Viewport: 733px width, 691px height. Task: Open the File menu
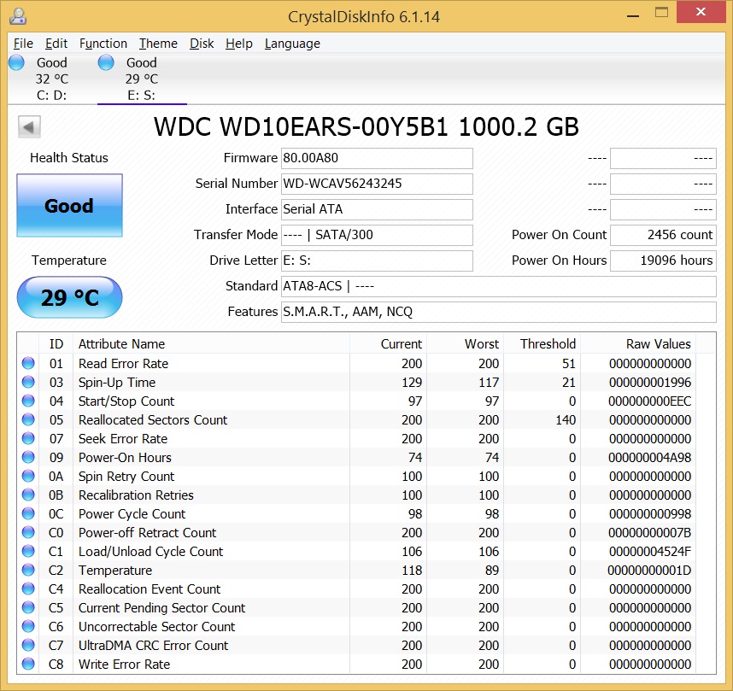pos(23,44)
